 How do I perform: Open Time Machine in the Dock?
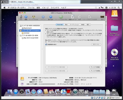click(75, 92)
